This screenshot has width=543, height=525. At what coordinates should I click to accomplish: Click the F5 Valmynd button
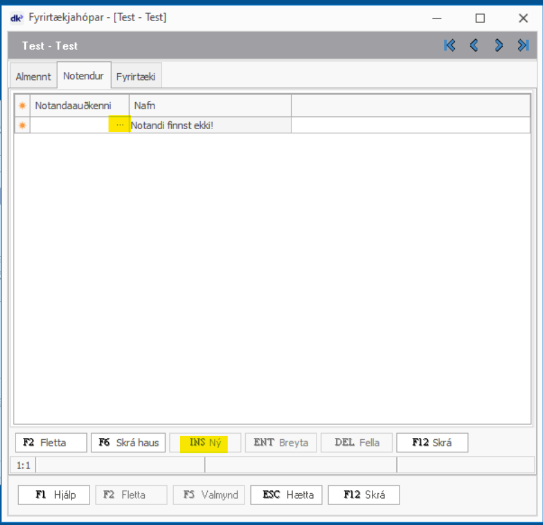click(x=208, y=495)
